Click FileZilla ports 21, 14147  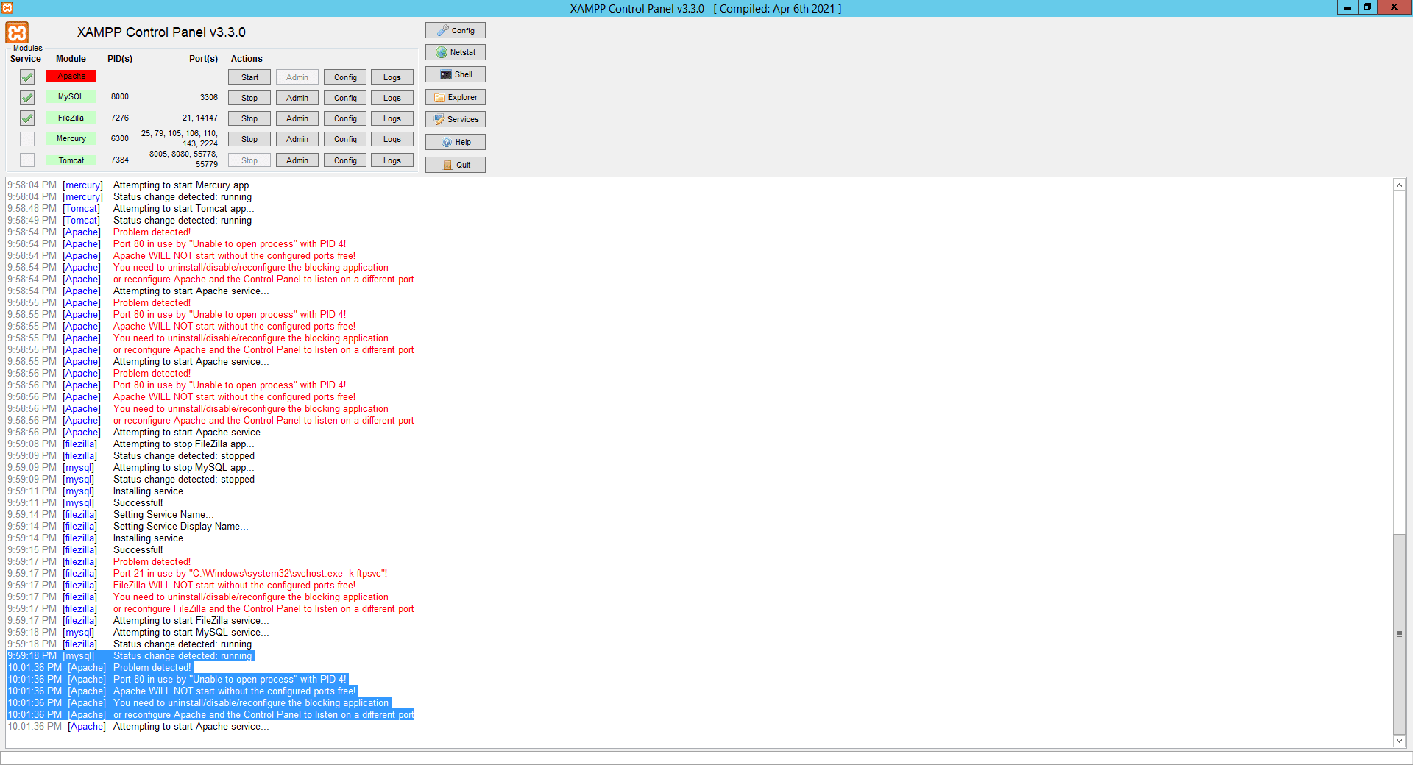point(200,118)
